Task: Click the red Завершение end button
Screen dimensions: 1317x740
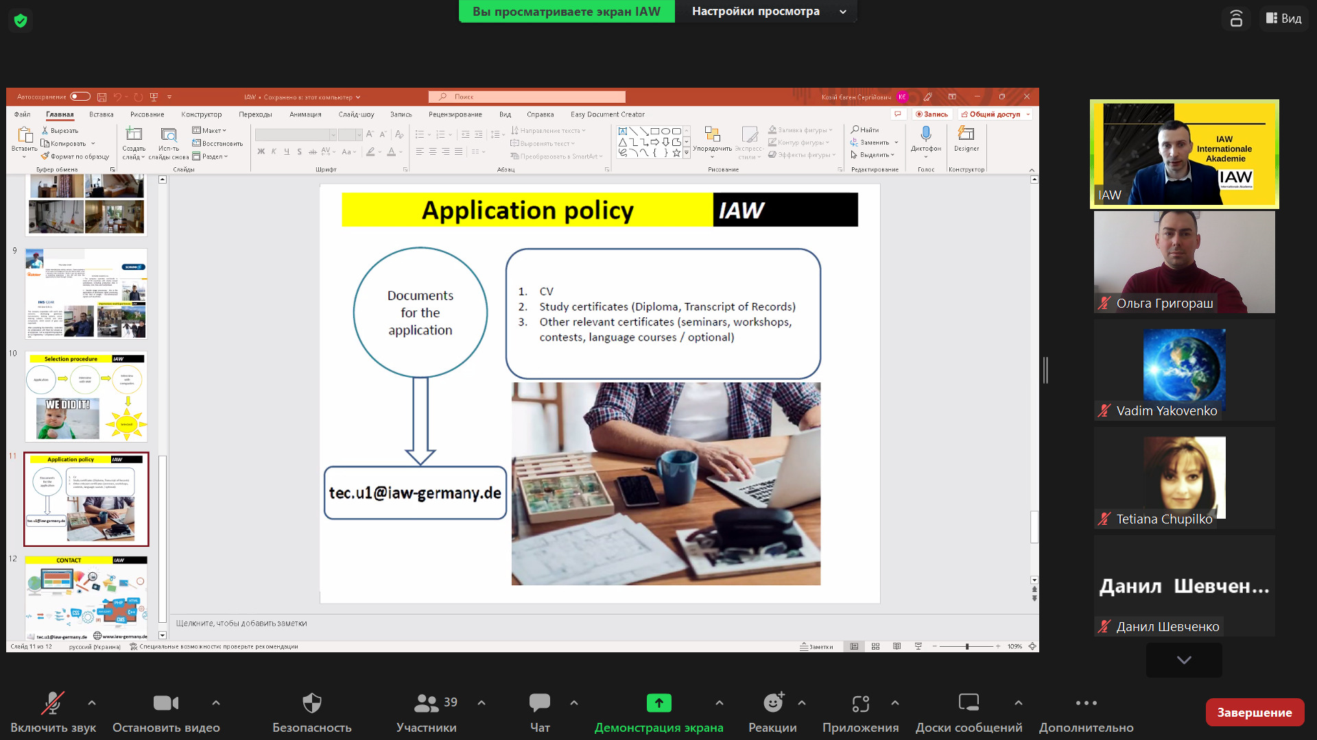Action: tap(1255, 713)
